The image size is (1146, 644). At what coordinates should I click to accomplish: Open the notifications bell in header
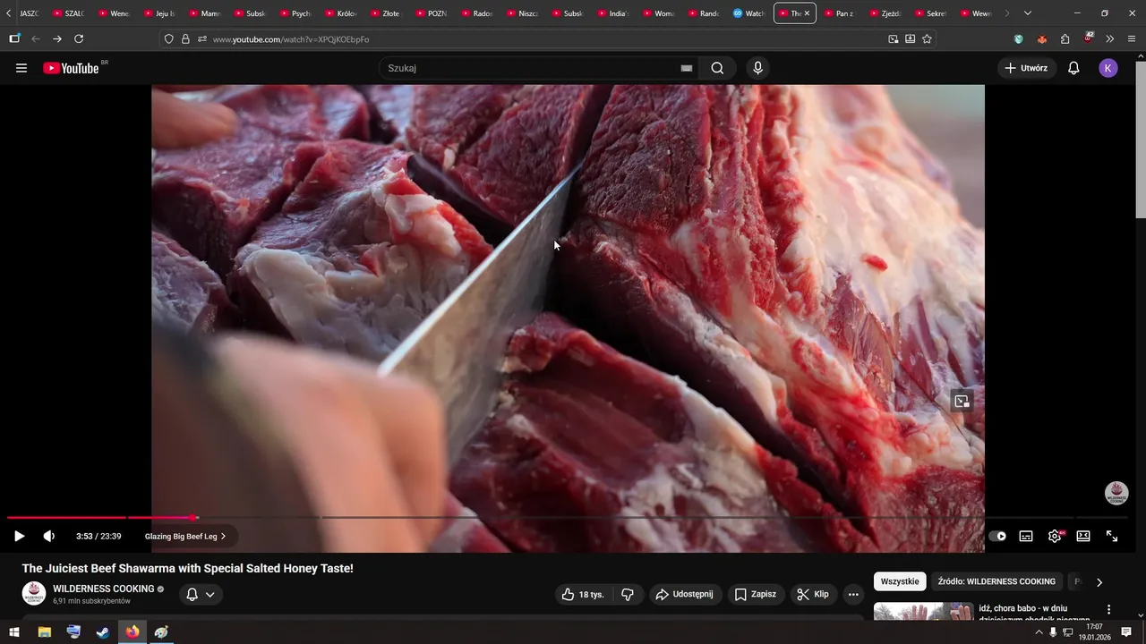point(1073,68)
